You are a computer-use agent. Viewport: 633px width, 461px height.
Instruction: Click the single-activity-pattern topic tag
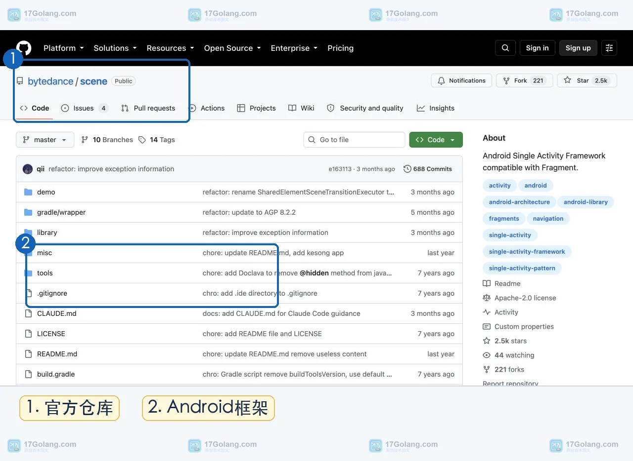522,269
